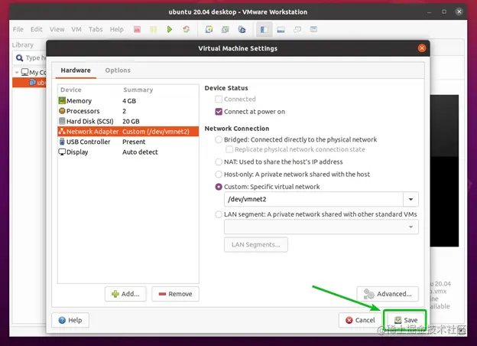Uncheck Connect at power on

tap(219, 112)
